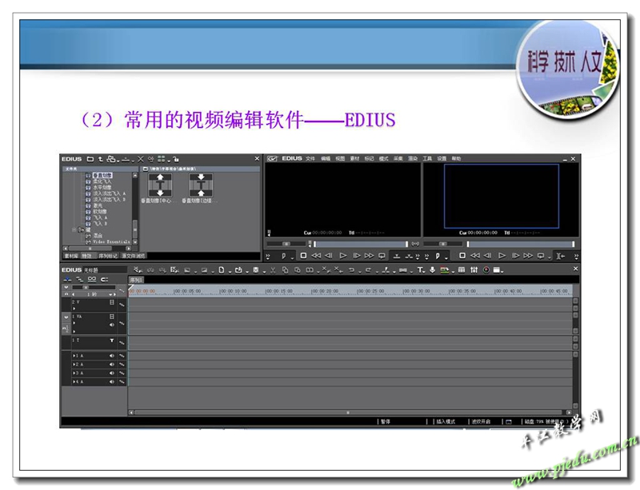Click the insert-to-timeline icon
Viewport: 640px width, 490px height.
point(396,257)
